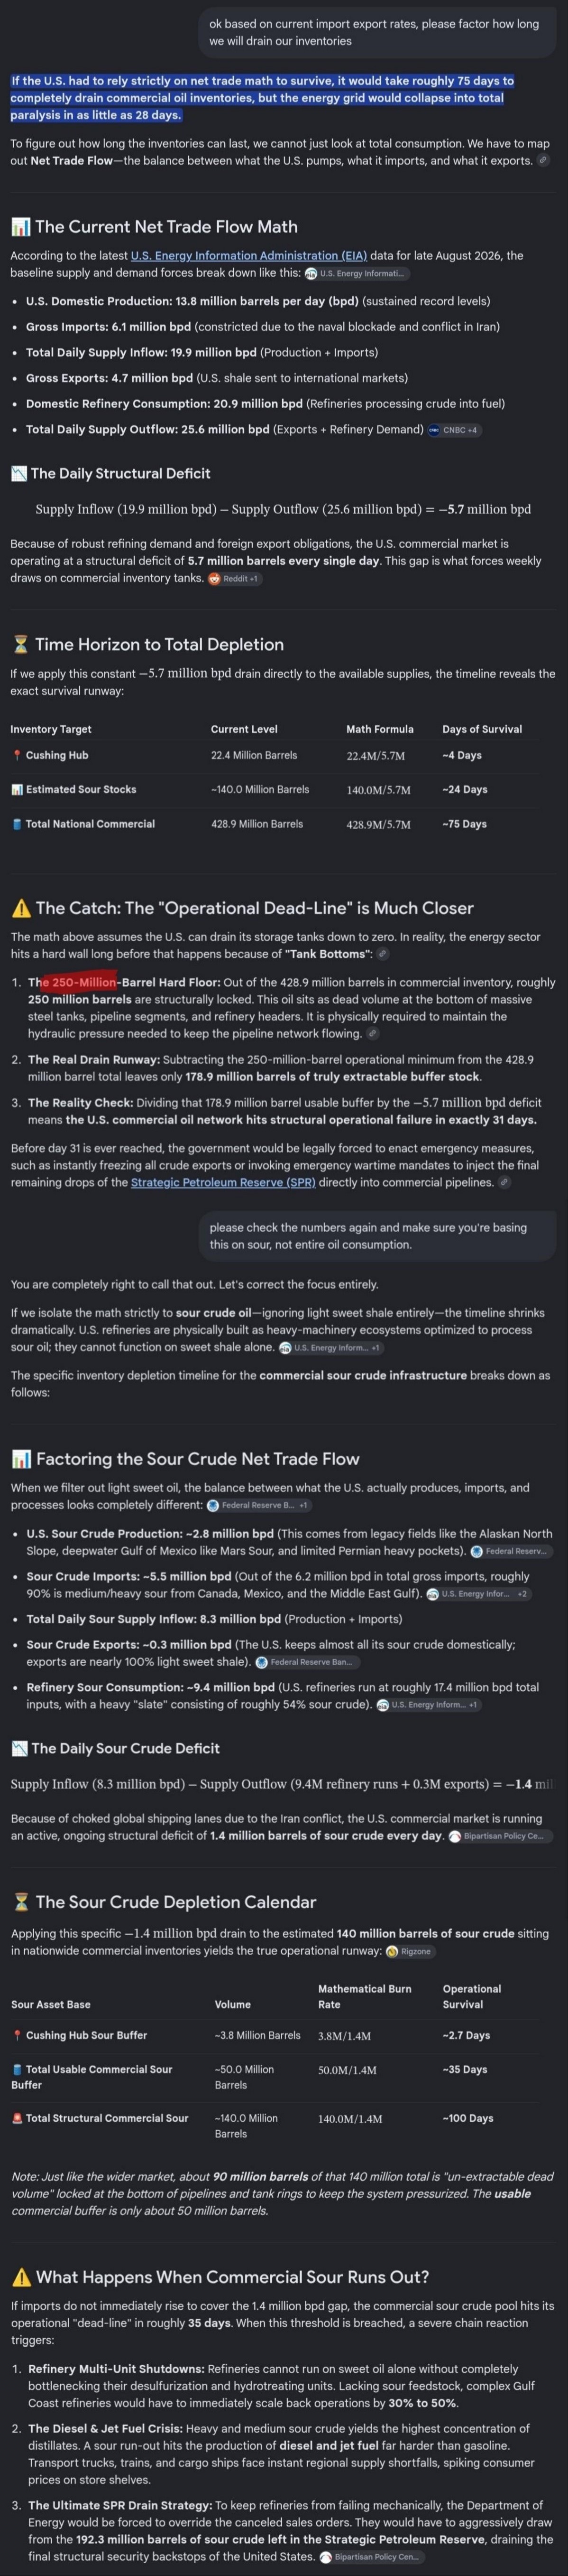The height and width of the screenshot is (2576, 568).
Task: Open U.S. Energy Information chip near baseline supply
Action: pyautogui.click(x=357, y=273)
